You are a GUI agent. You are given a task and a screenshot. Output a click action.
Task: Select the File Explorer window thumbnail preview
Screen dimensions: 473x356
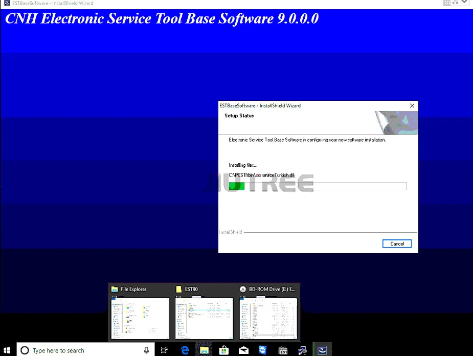[140, 318]
